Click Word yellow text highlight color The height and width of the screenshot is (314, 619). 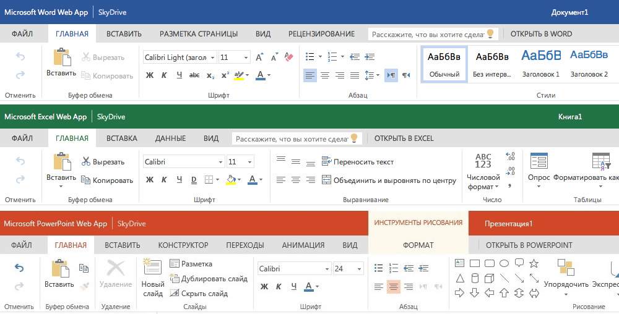point(239,75)
